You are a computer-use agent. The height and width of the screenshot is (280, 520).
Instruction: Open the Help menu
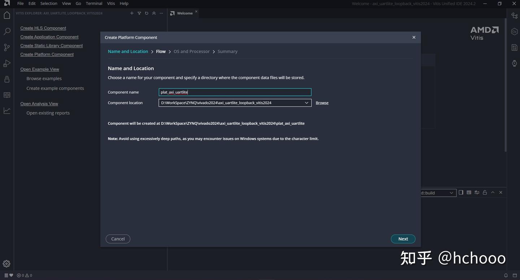pyautogui.click(x=124, y=3)
